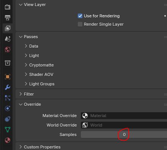Open the Object Data mesh tab
Viewport: 167px width, 150px height.
(8, 130)
